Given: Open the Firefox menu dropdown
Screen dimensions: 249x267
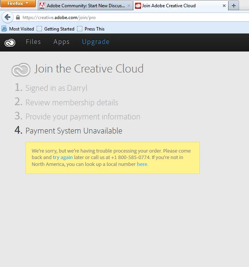Looking at the screenshot, I should [x=18, y=3].
